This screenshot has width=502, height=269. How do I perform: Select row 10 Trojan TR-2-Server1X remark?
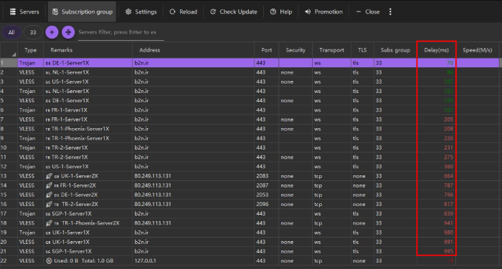coord(67,148)
